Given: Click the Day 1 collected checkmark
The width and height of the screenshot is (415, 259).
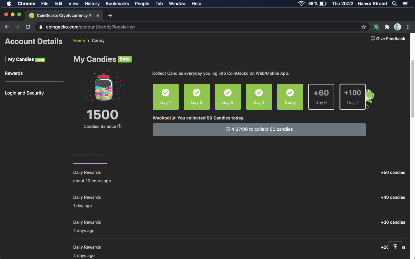Looking at the screenshot, I should click(x=165, y=93).
